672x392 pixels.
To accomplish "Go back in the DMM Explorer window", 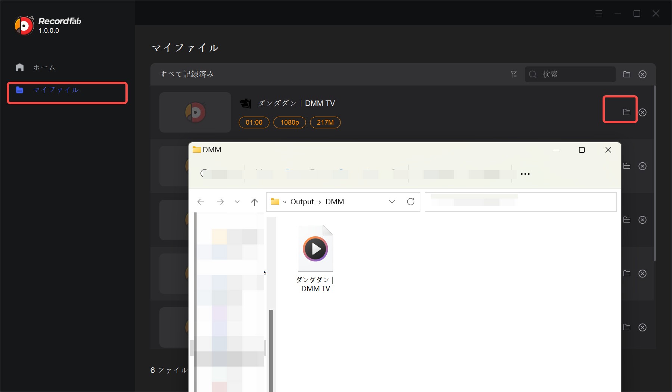I will click(x=201, y=202).
